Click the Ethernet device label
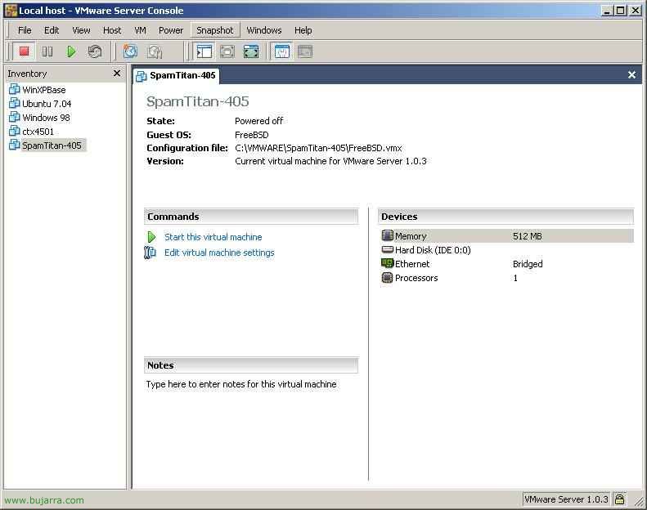 (x=412, y=264)
